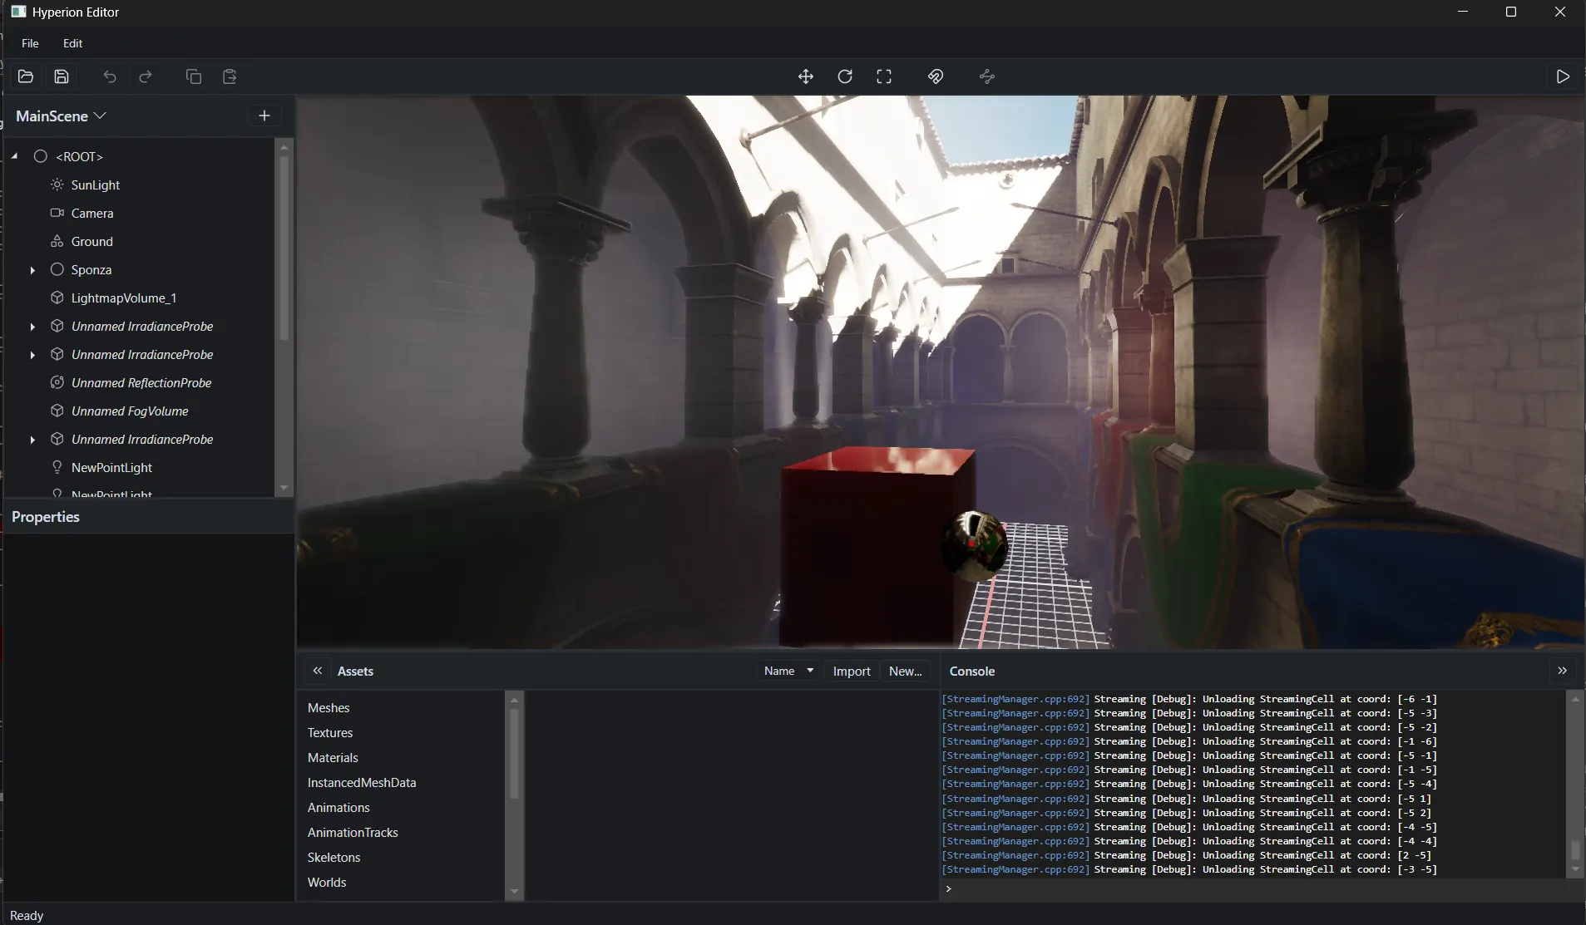Click the Sponza circle node icon
The height and width of the screenshot is (925, 1586).
pos(57,269)
